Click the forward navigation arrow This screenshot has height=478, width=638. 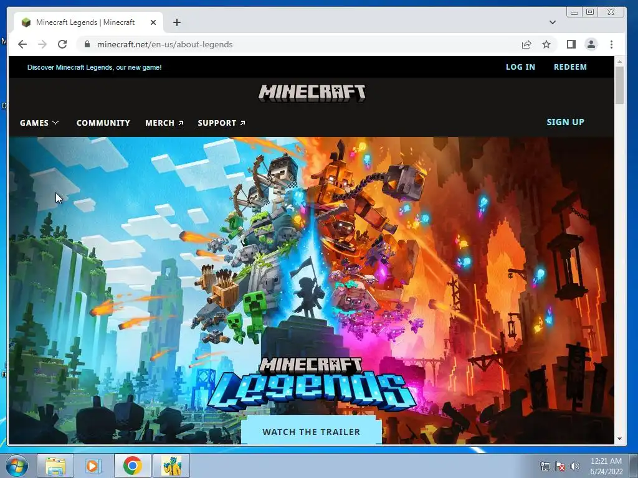42,44
